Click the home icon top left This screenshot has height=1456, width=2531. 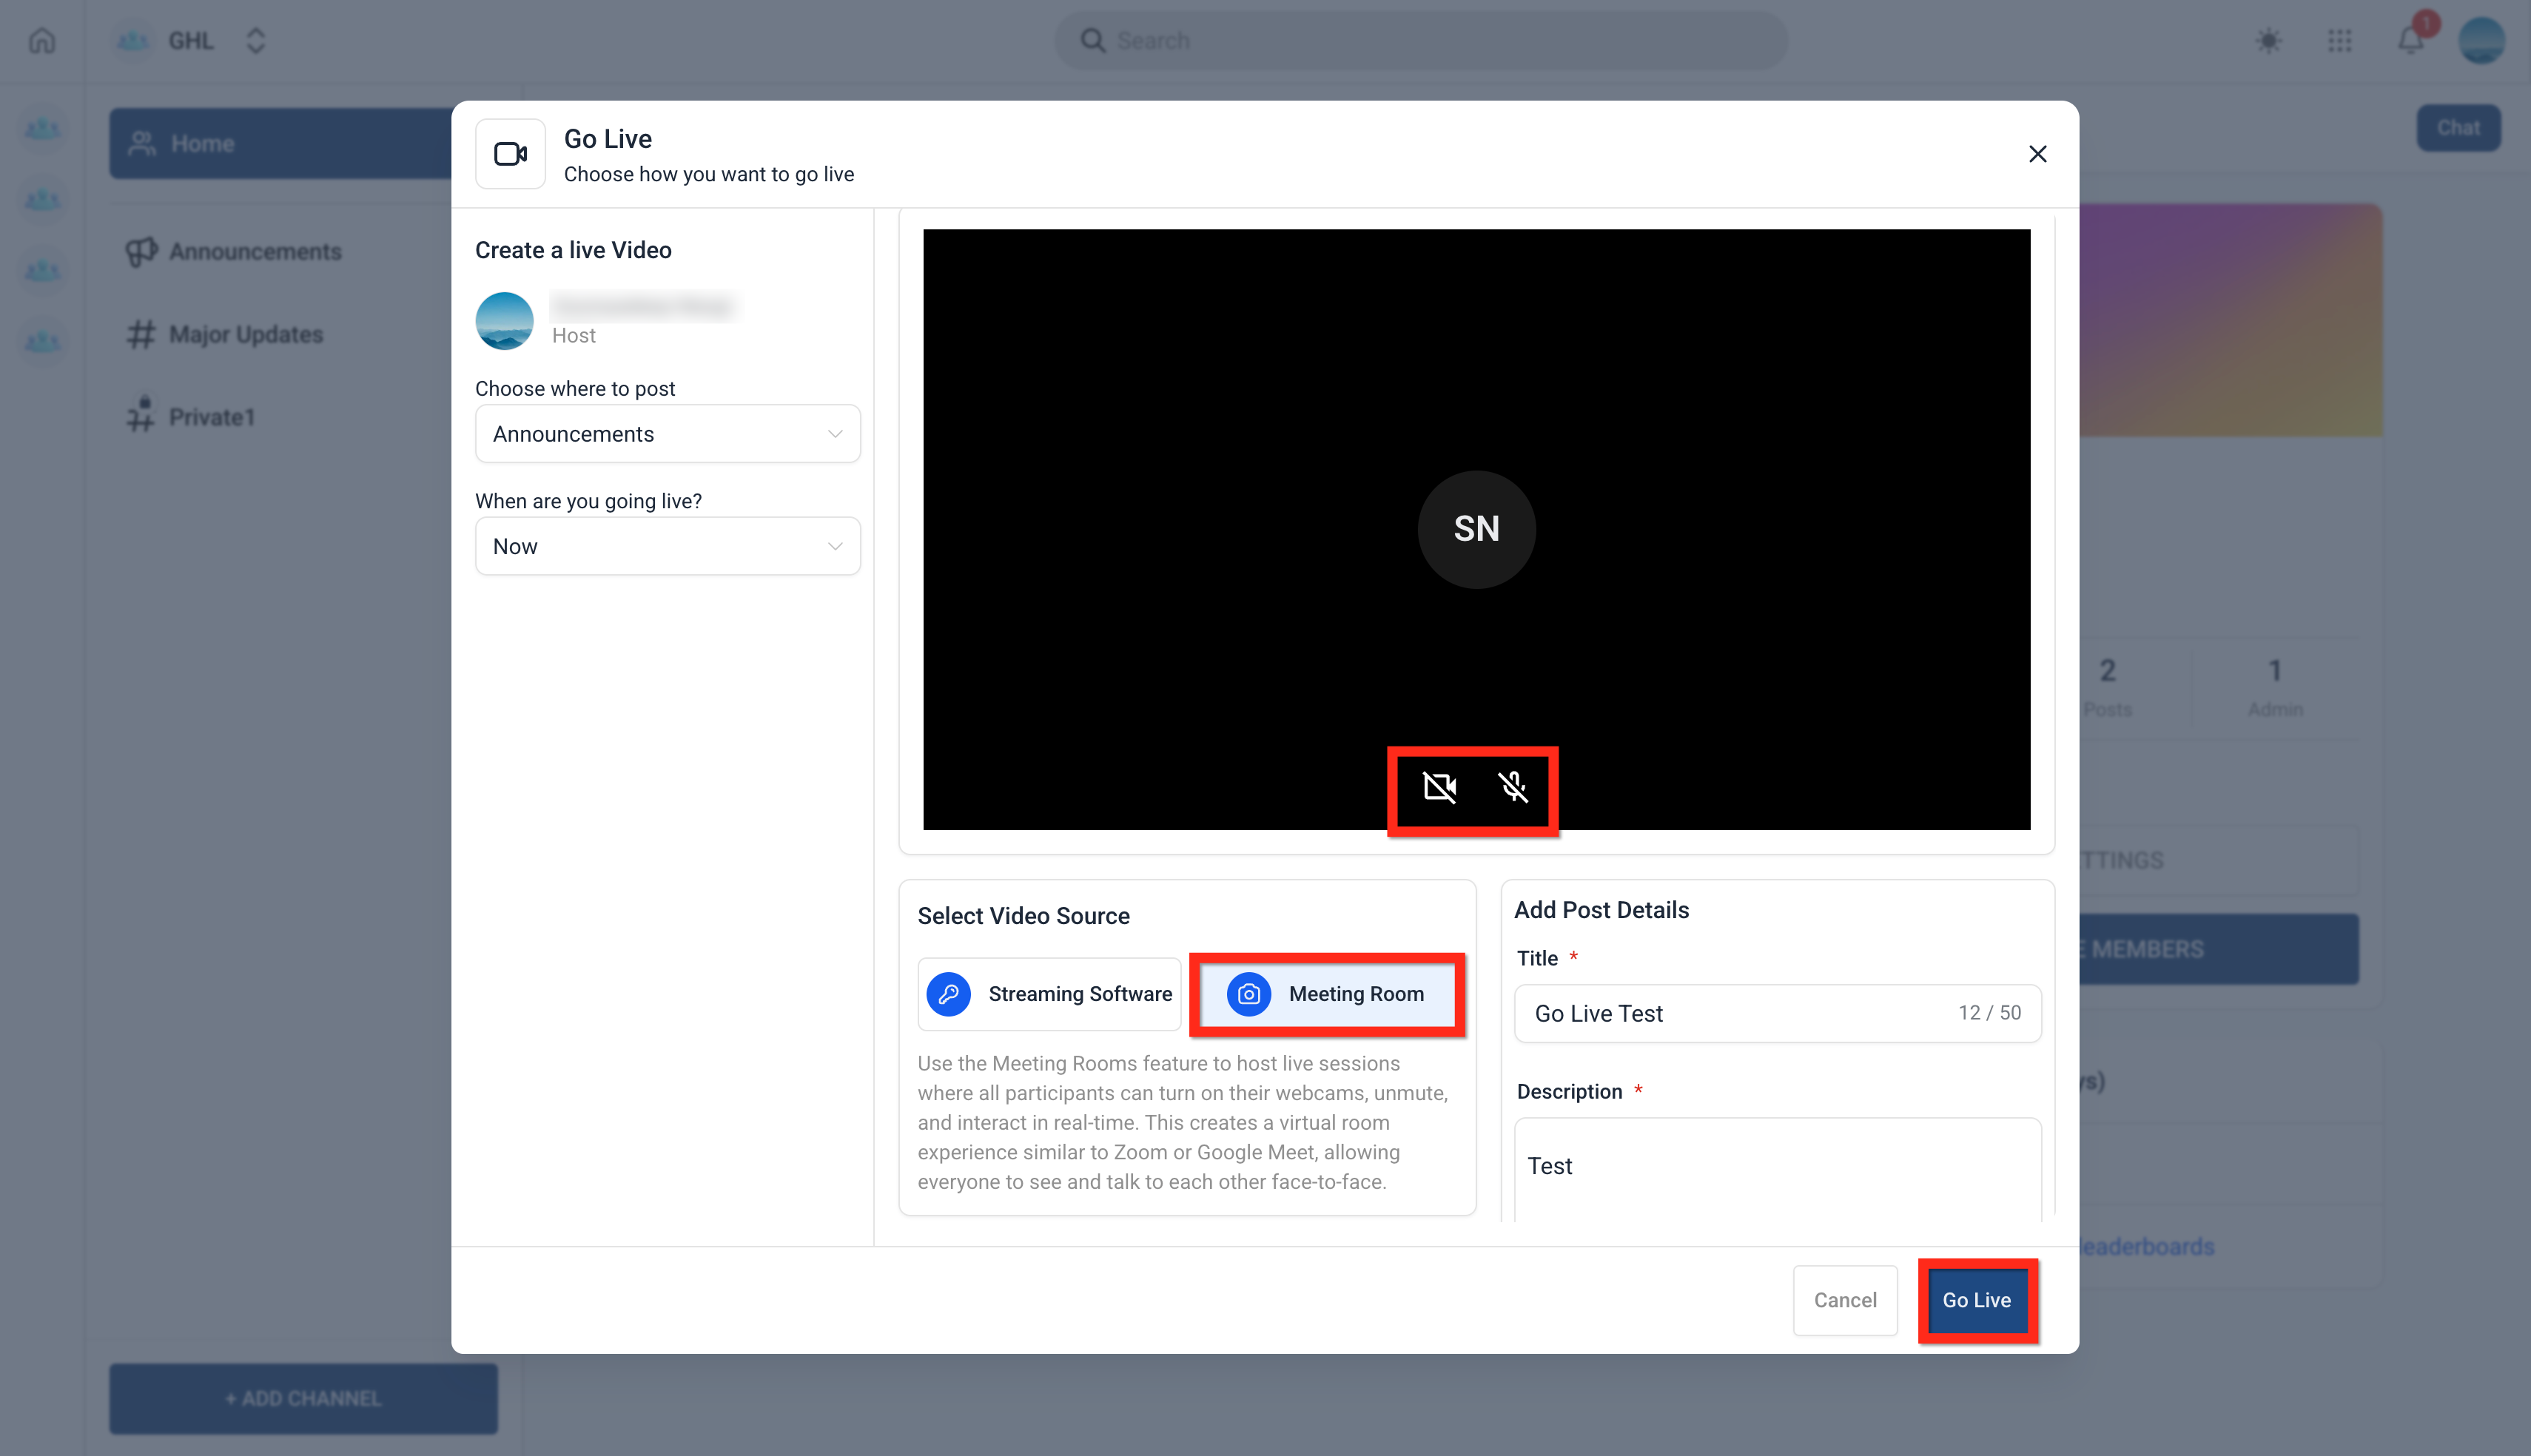tap(41, 39)
